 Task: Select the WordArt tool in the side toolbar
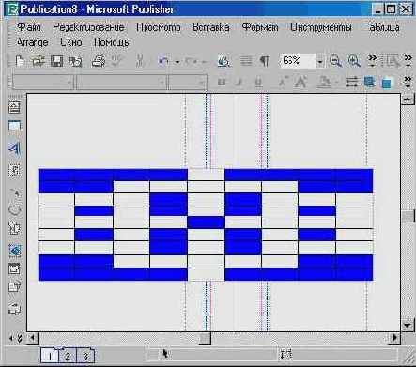(x=14, y=148)
